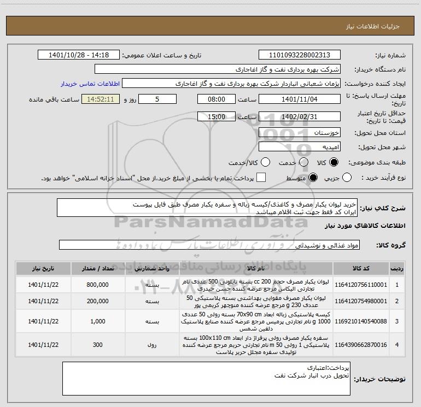Click the price validity date 1402/02/31
421x407 pixels.
(x=300, y=117)
